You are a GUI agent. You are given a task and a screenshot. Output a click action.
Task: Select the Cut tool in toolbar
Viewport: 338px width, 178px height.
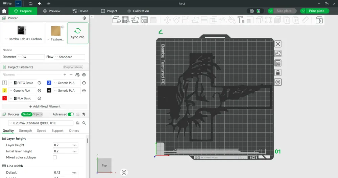coord(204,20)
